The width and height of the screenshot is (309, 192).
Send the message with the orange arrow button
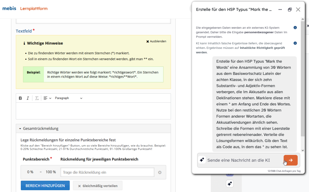click(x=290, y=160)
